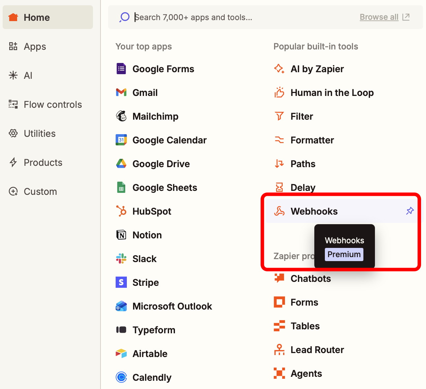Open the Custom section
The image size is (426, 389).
coord(40,191)
